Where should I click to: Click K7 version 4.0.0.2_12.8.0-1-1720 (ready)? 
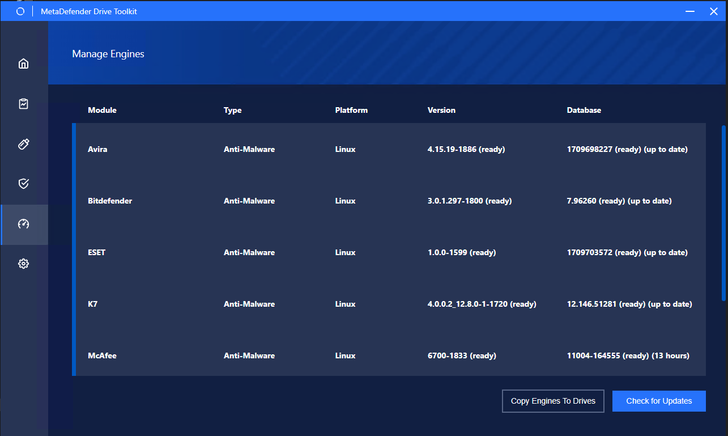[x=482, y=304]
